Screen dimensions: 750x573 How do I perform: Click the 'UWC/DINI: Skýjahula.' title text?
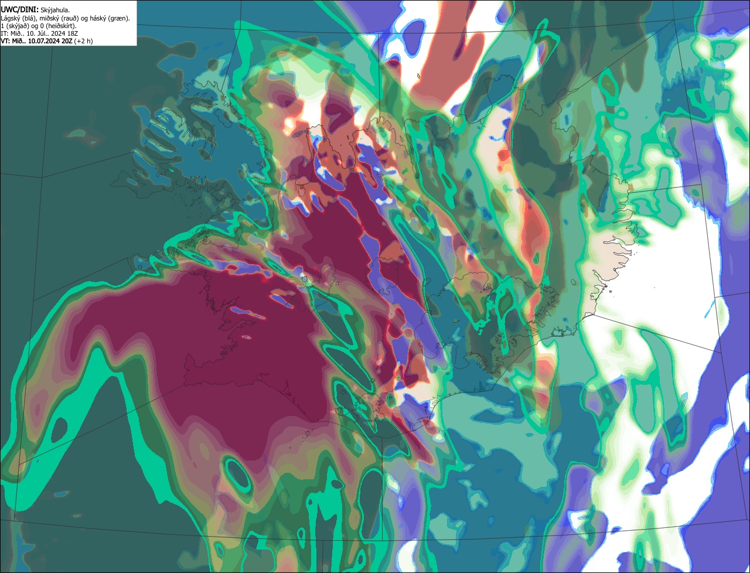[x=36, y=11]
